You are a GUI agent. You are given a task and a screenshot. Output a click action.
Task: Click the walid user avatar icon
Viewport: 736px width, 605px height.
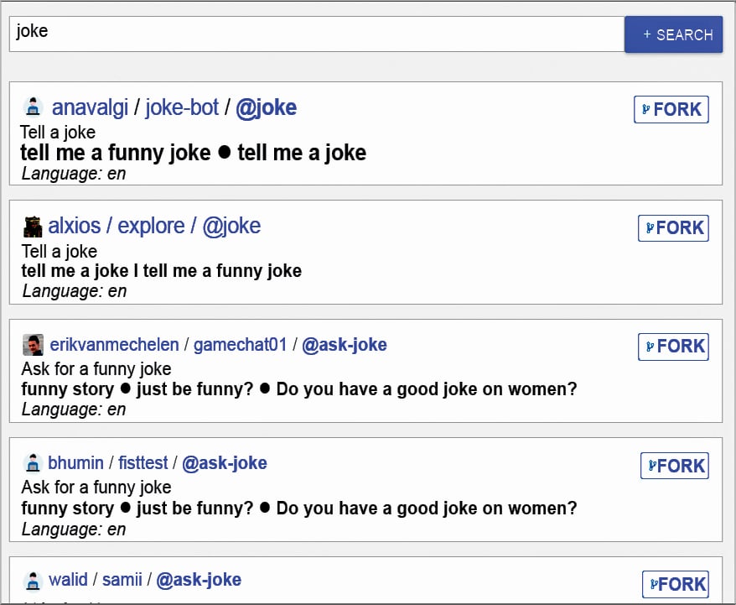(33, 581)
